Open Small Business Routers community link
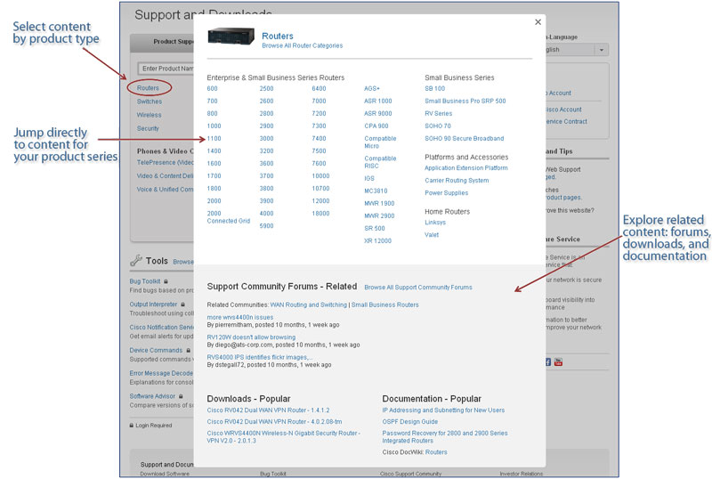 pos(385,305)
